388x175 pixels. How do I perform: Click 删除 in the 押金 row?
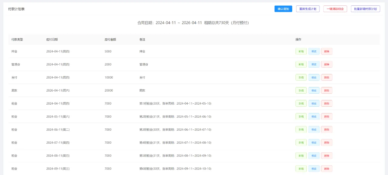tap(327, 51)
